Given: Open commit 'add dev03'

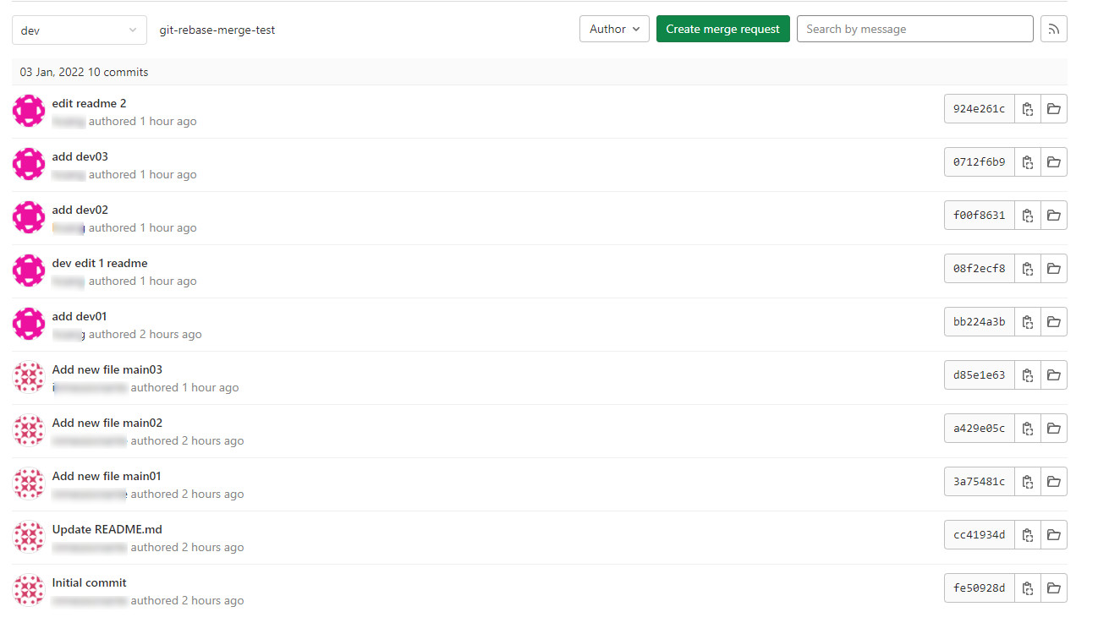Looking at the screenshot, I should click(80, 156).
